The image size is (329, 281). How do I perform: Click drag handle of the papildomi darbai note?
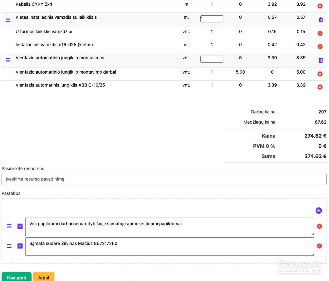(9, 226)
